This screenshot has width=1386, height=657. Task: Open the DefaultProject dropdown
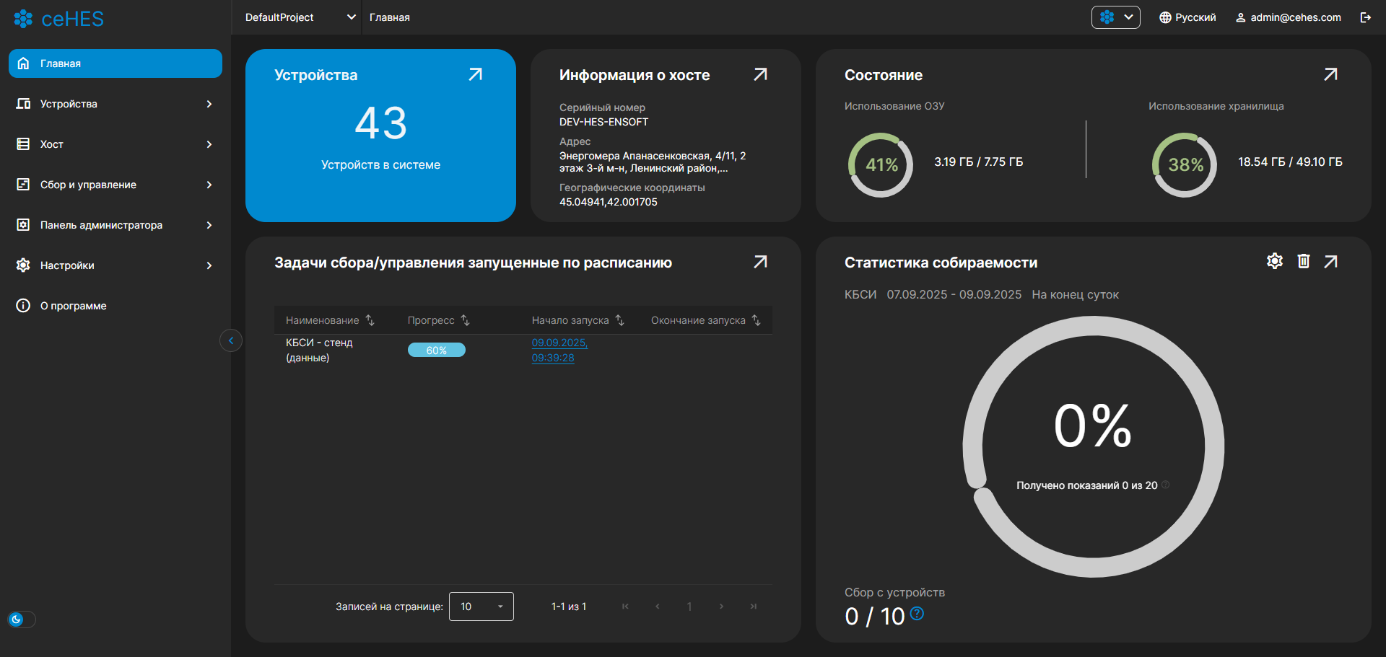click(300, 17)
